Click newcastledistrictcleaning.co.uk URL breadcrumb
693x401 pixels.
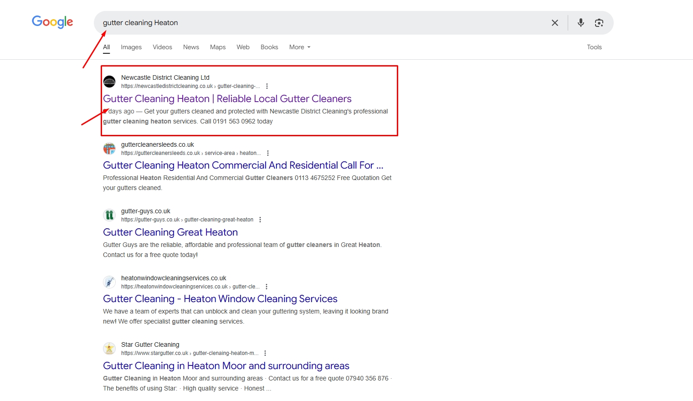point(190,86)
